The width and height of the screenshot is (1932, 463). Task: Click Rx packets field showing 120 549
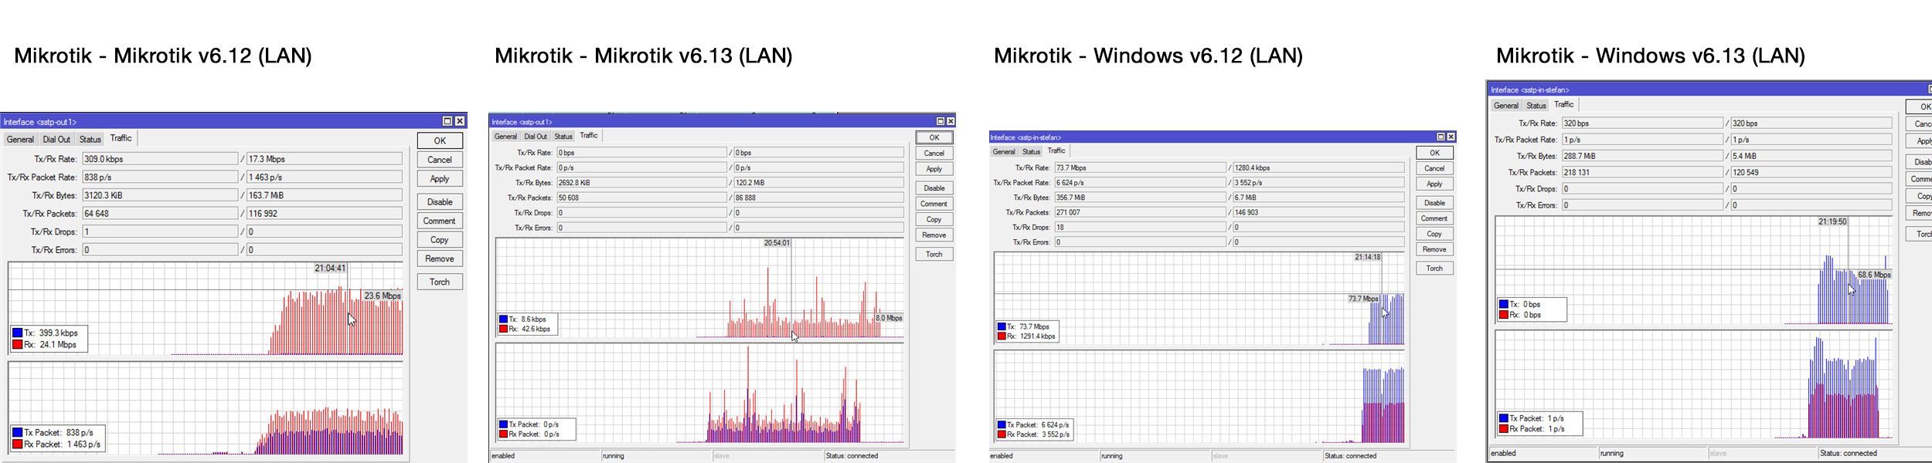[1811, 172]
